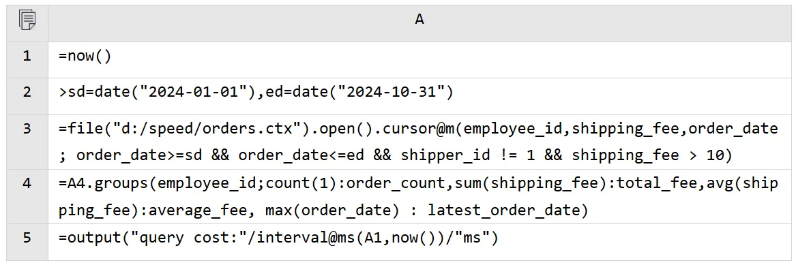Select column A header
This screenshot has height=265, width=796.
pos(419,20)
